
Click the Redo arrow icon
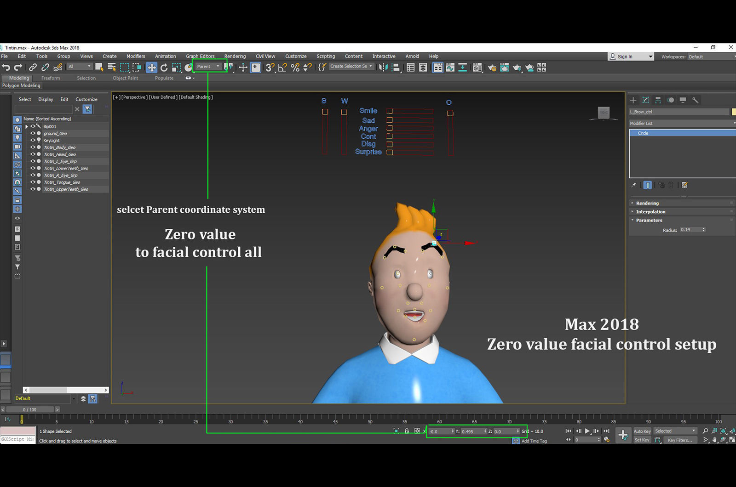pyautogui.click(x=18, y=68)
